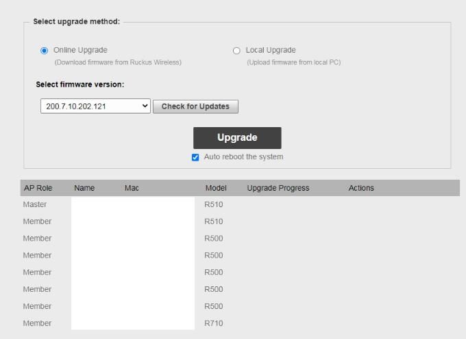
Task: Click the 'Download firmware from Ruckus Wireless' description
Action: coord(117,62)
